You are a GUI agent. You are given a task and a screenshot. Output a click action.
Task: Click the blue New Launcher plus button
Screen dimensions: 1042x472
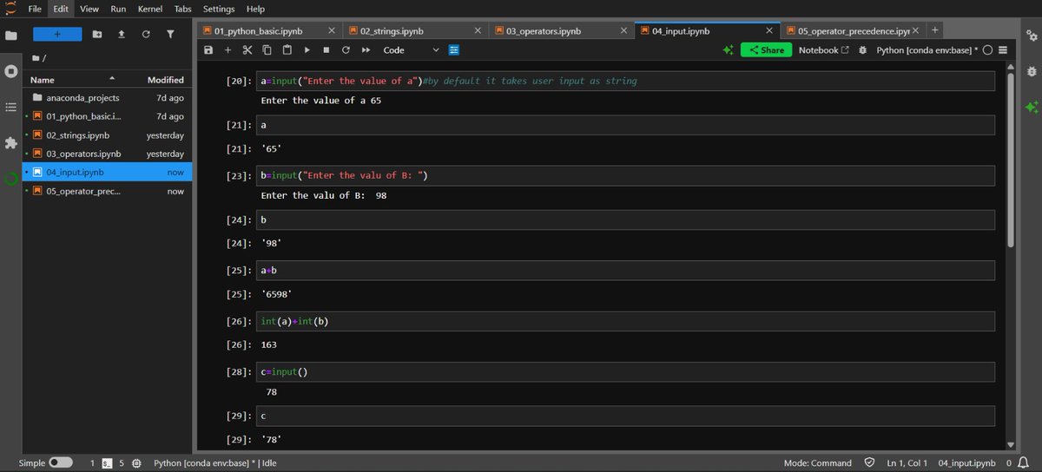(57, 34)
